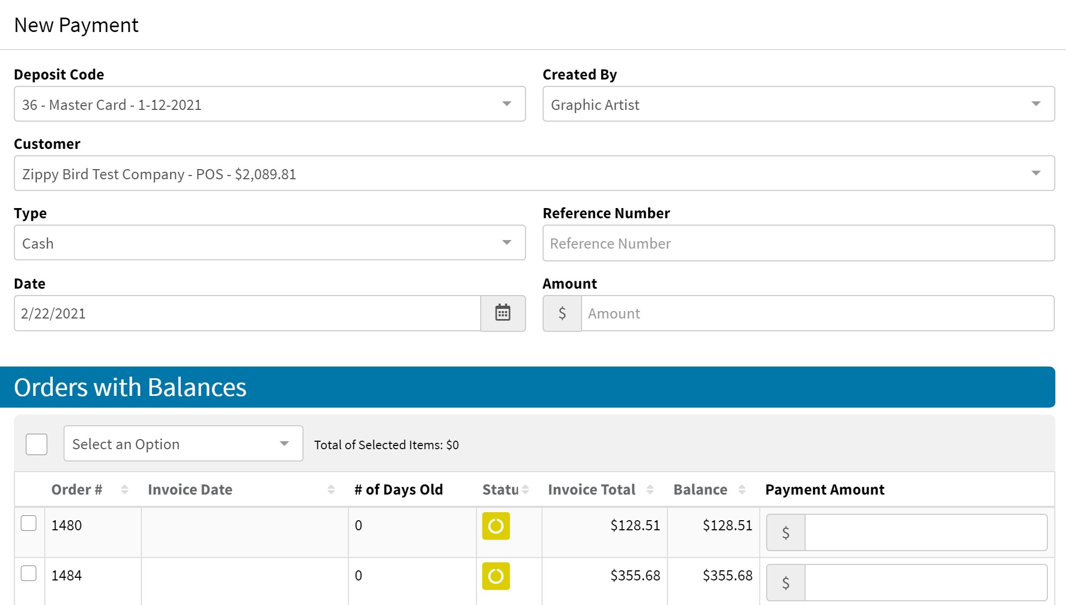1066x605 pixels.
Task: Click yellow status icon for order 1480
Action: click(496, 526)
